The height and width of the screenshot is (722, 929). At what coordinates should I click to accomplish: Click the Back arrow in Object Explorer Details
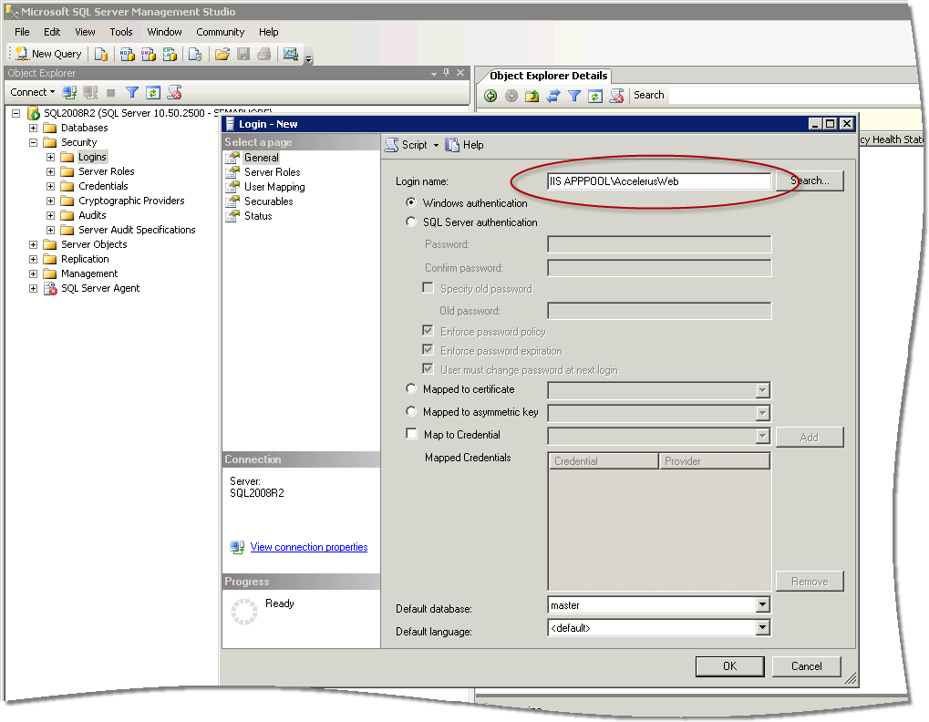(x=490, y=96)
